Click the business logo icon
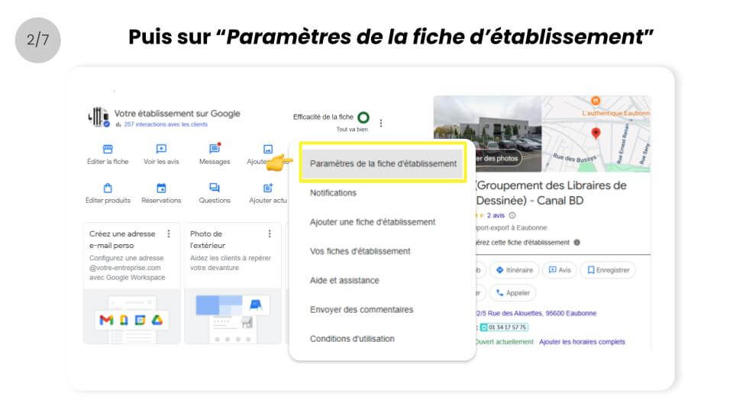733x412 pixels. pos(98,117)
